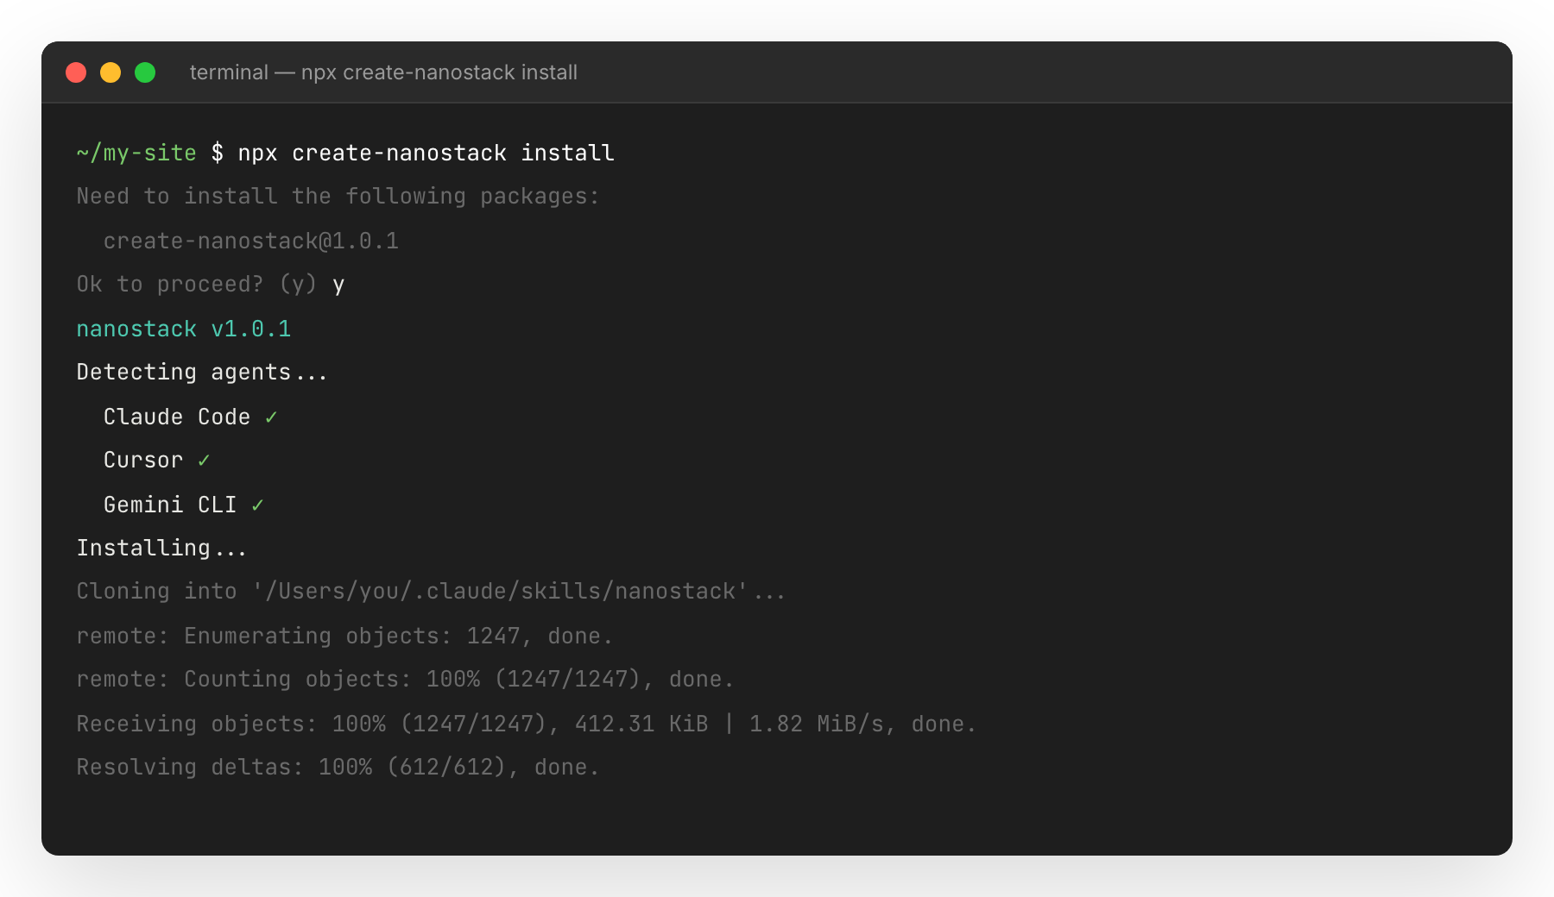Expand the Detecting agents section
This screenshot has width=1554, height=897.
point(201,372)
